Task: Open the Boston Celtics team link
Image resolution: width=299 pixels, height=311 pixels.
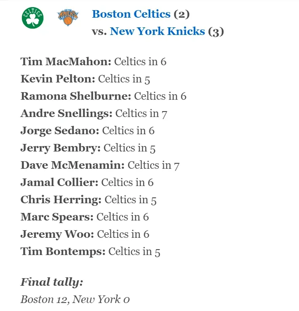Action: [131, 14]
